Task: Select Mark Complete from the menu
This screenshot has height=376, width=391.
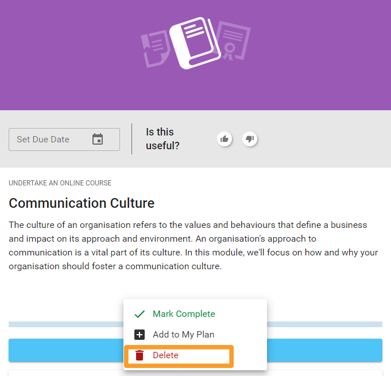Action: (184, 314)
